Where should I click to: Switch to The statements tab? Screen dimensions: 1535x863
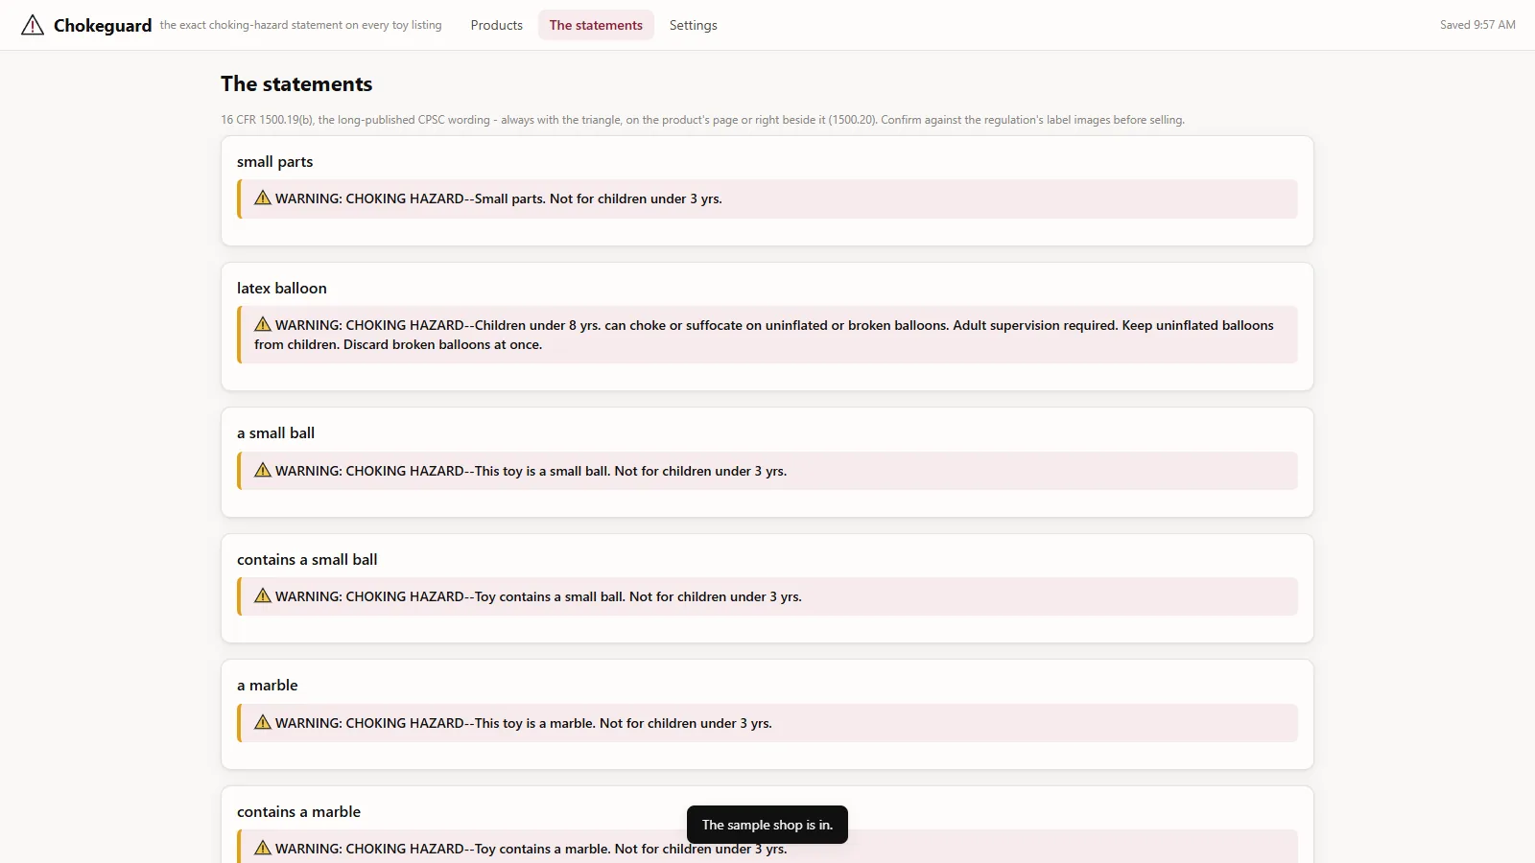tap(596, 25)
